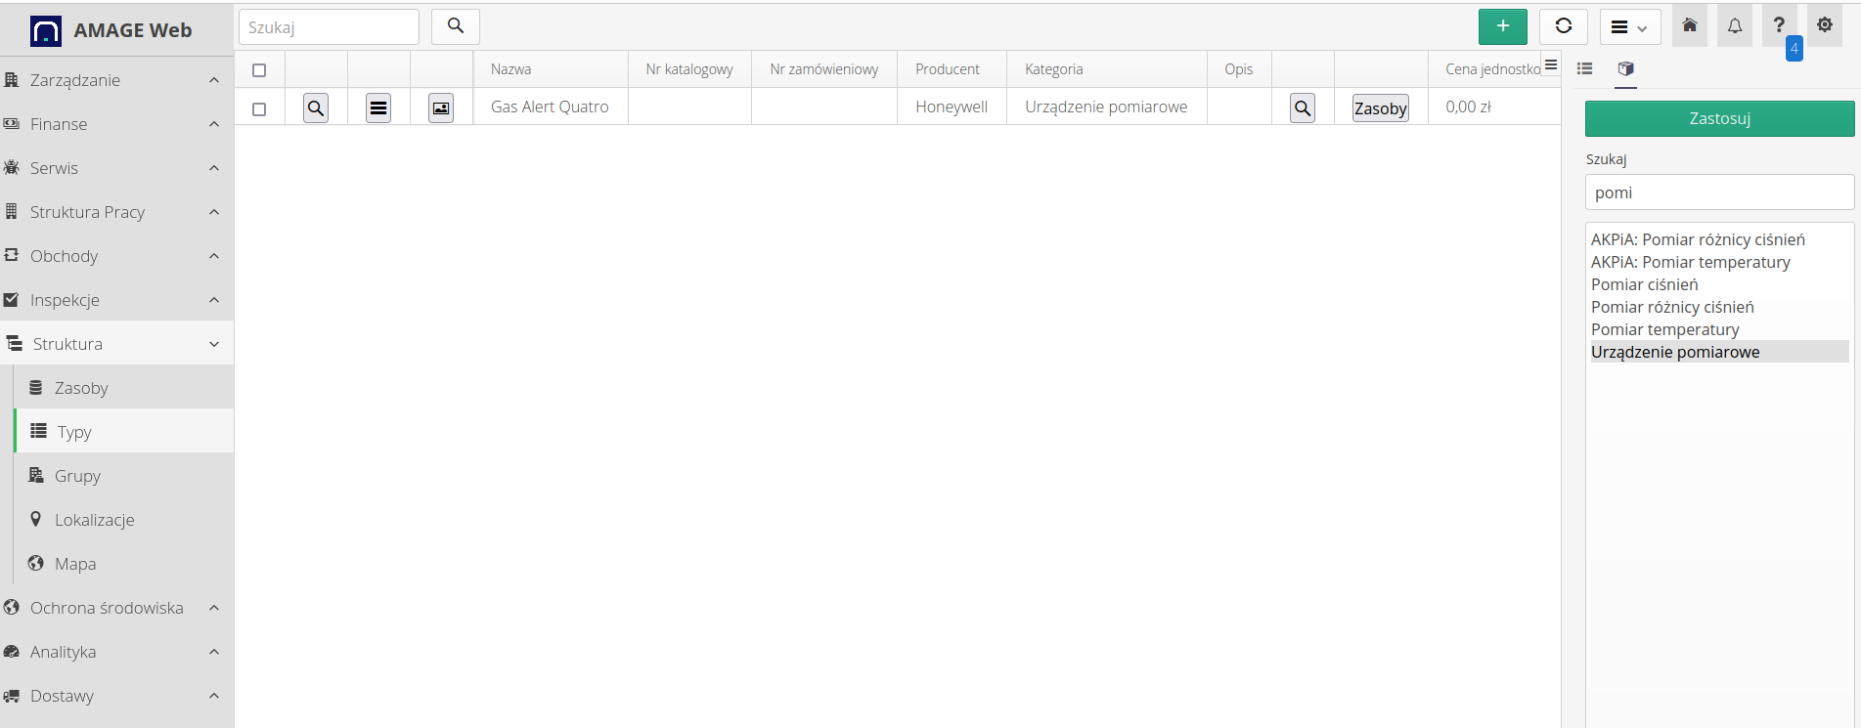Click the green add new type button
This screenshot has width=1861, height=728.
(1502, 26)
